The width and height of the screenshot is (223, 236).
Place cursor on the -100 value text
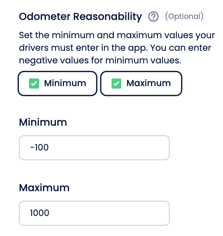(x=39, y=147)
